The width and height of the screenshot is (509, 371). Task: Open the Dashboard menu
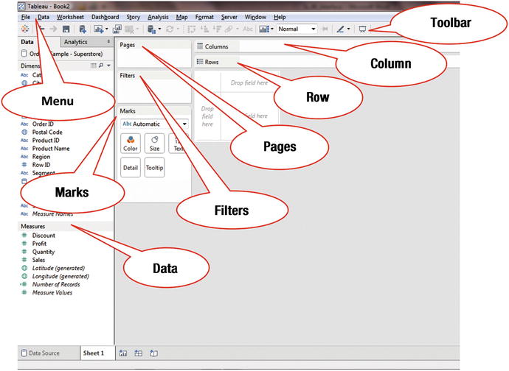[x=105, y=17]
